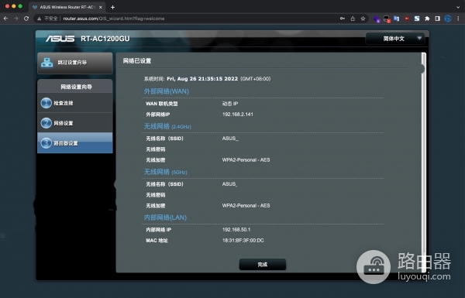Image resolution: width=465 pixels, height=298 pixels.
Task: Open a new browser tab
Action: pos(112,7)
